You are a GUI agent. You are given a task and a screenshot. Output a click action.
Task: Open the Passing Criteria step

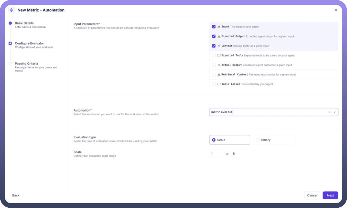pyautogui.click(x=26, y=64)
